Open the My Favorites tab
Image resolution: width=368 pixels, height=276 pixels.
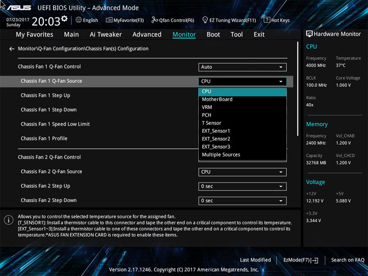click(x=35, y=35)
